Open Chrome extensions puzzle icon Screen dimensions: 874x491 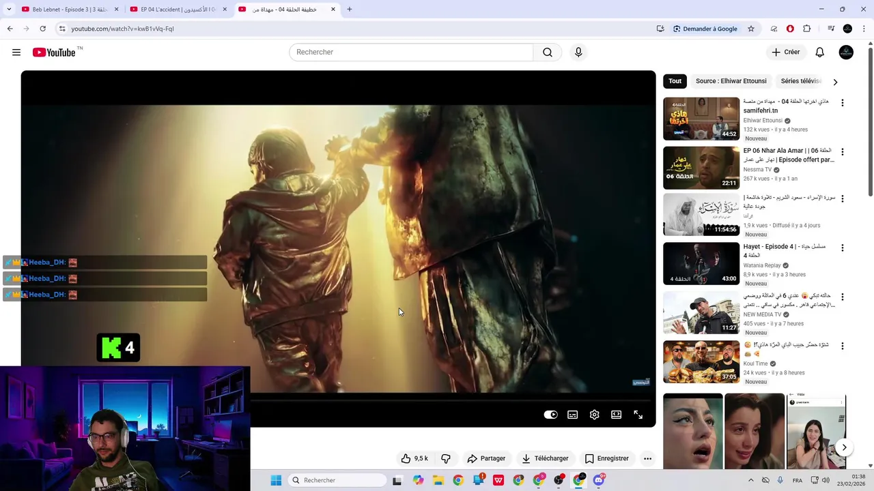(807, 29)
